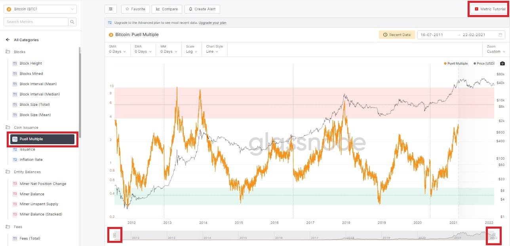Click the T2 tier badge in upgrade banner

tap(110, 23)
